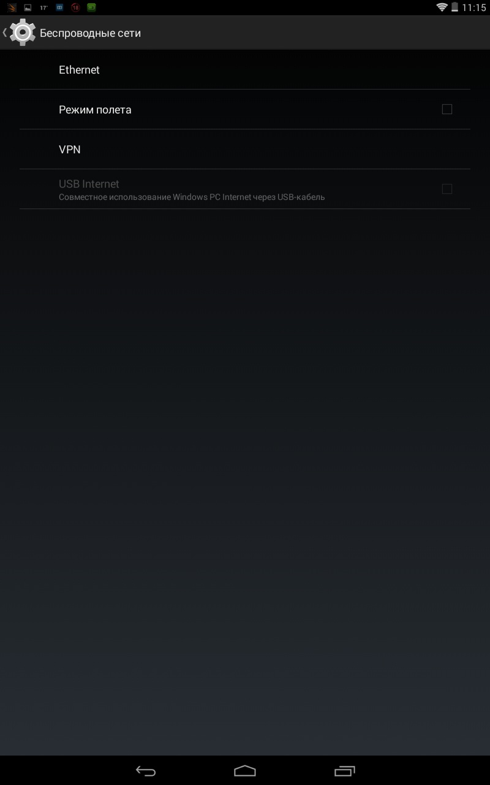
Task: Open the VPN settings entry
Action: pyautogui.click(x=245, y=149)
